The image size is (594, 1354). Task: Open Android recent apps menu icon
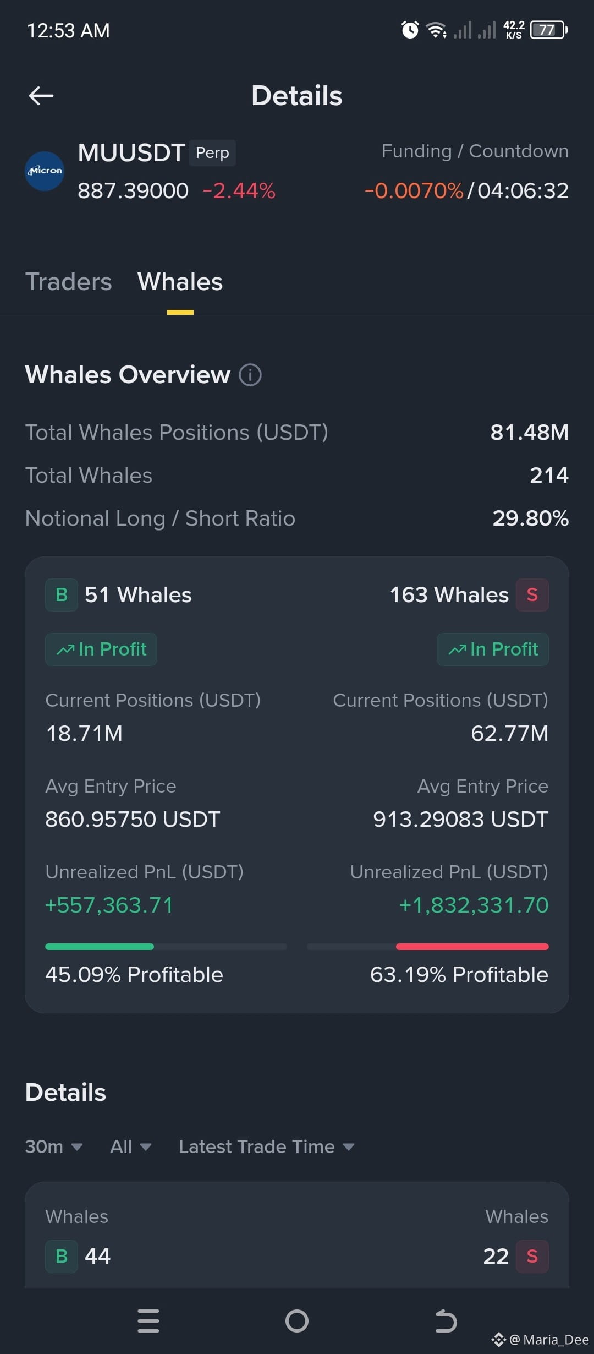[148, 1321]
